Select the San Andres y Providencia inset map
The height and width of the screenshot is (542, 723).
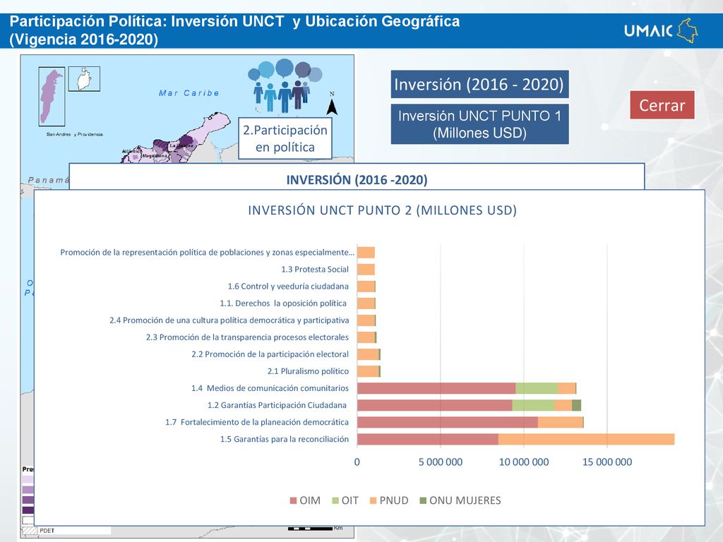(52, 96)
